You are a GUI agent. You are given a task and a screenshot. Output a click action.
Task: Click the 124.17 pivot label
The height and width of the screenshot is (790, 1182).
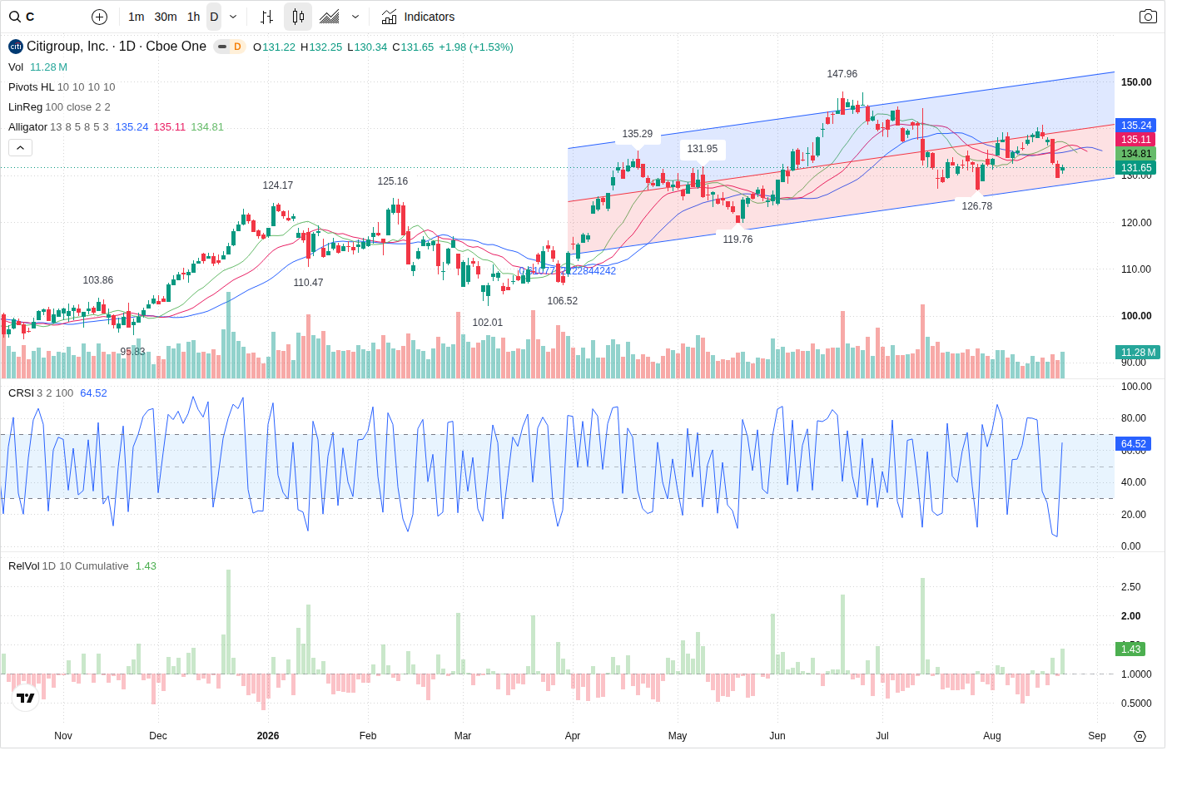[x=278, y=185]
